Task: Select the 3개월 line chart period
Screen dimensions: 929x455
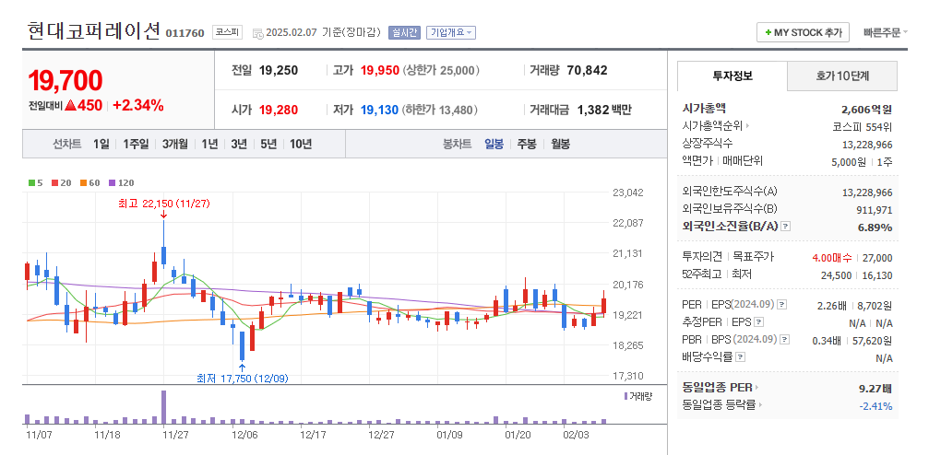Action: coord(175,144)
